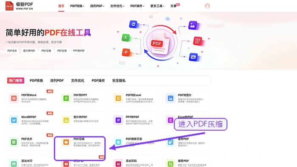
Task: Switch to the PDF操作 category tab
Action: (x=98, y=81)
